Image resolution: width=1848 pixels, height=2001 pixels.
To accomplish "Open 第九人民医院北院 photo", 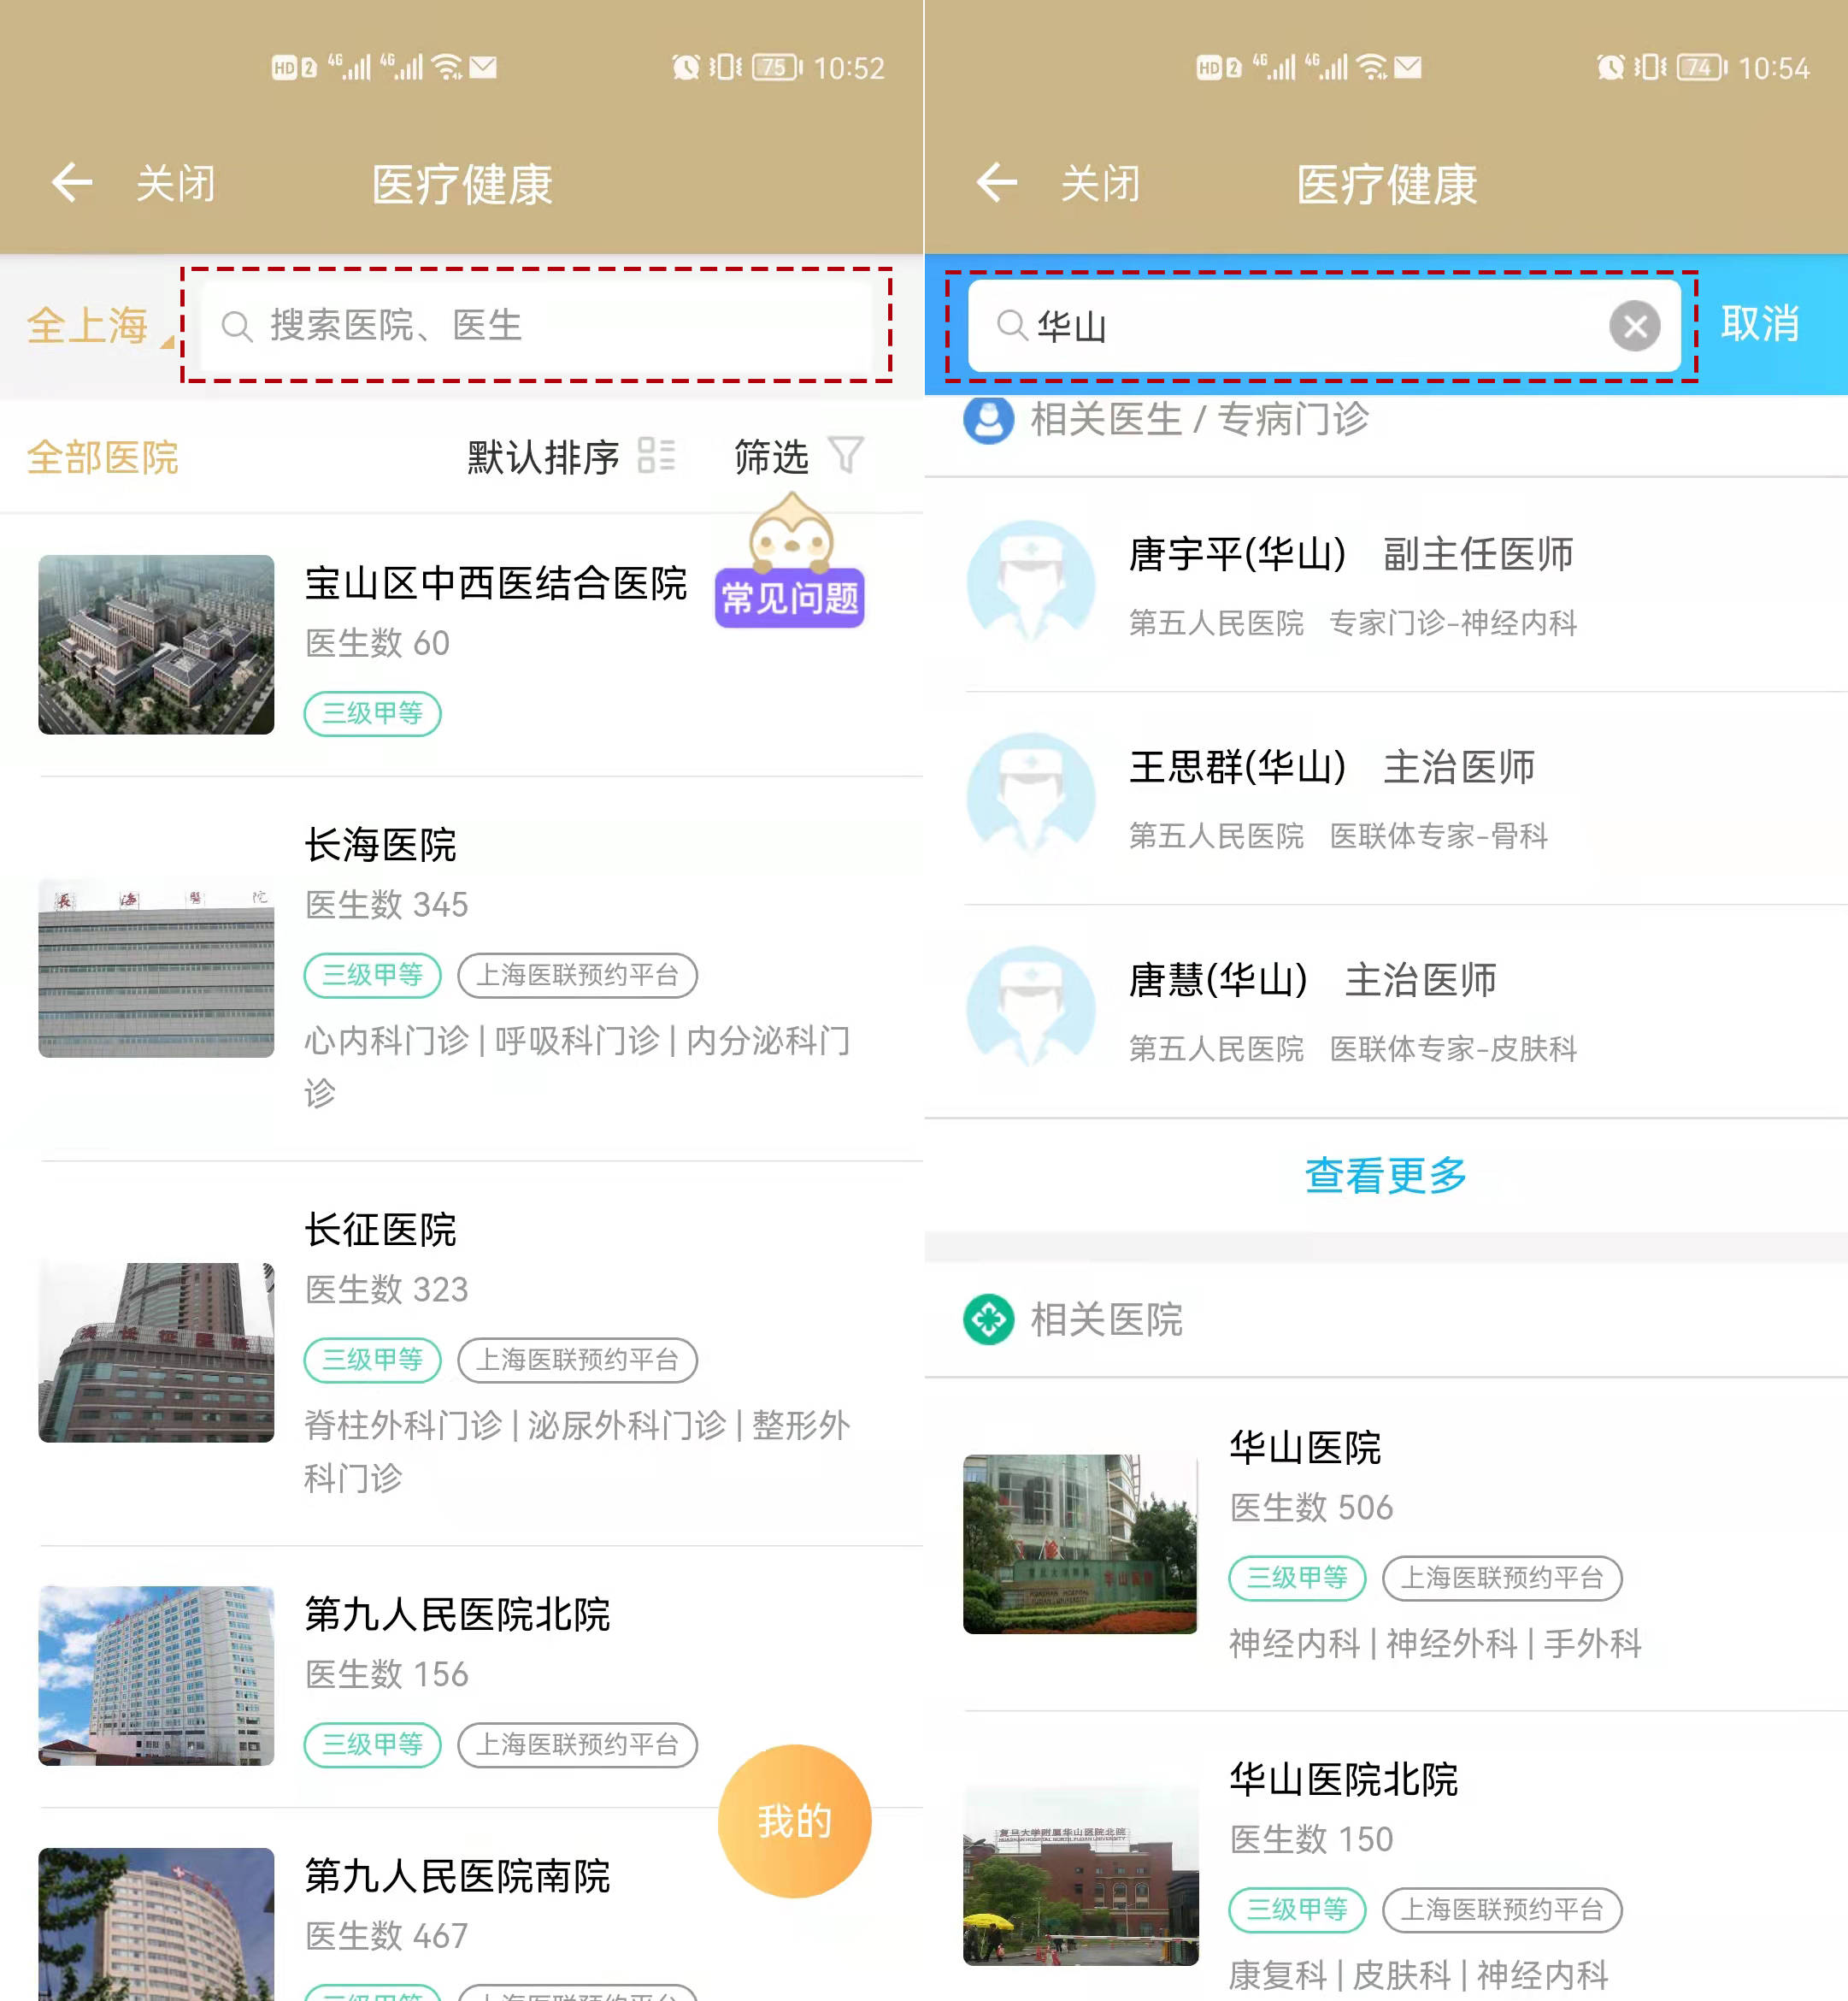I will point(156,1675).
